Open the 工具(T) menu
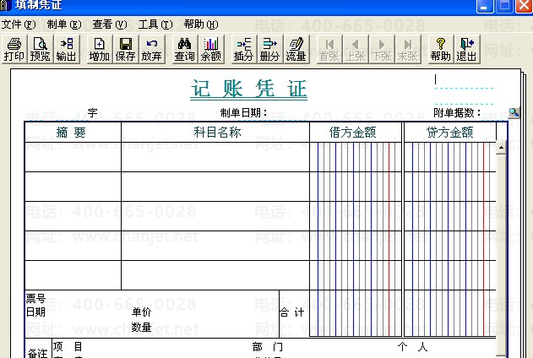Image resolution: width=533 pixels, height=358 pixels. tap(155, 24)
